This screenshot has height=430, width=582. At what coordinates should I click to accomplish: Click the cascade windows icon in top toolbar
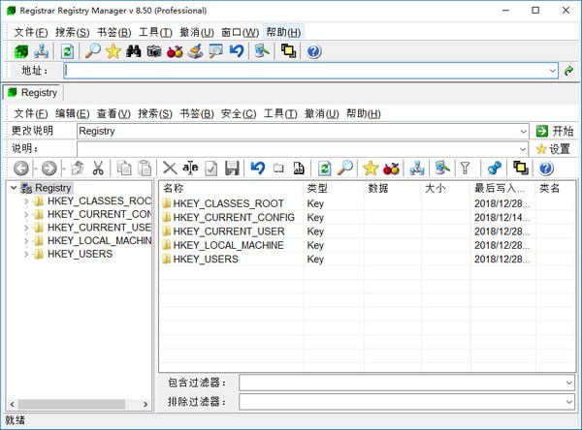(x=288, y=51)
